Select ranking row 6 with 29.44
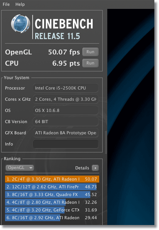The image size is (159, 230). tap(52, 218)
